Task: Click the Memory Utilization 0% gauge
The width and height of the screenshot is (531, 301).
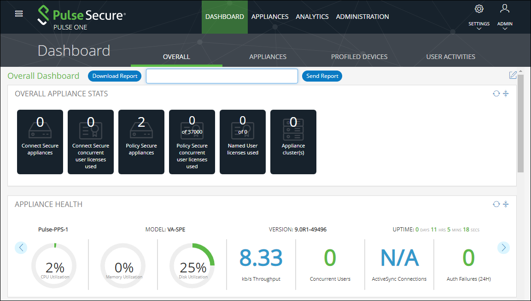Action: click(x=123, y=266)
